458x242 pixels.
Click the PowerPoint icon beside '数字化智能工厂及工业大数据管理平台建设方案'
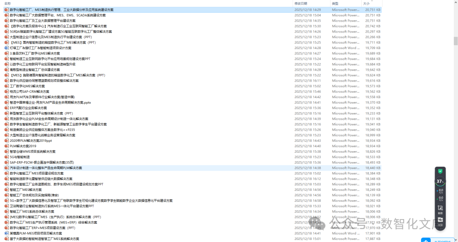6,21
